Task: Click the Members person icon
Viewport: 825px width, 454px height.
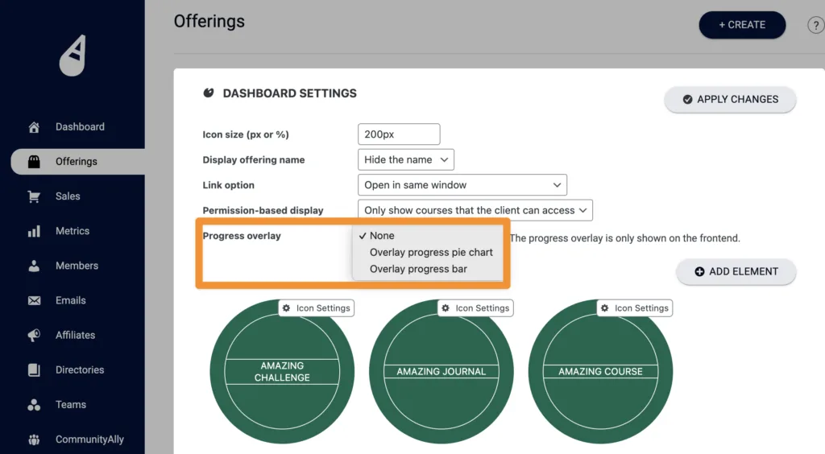Action: [34, 266]
